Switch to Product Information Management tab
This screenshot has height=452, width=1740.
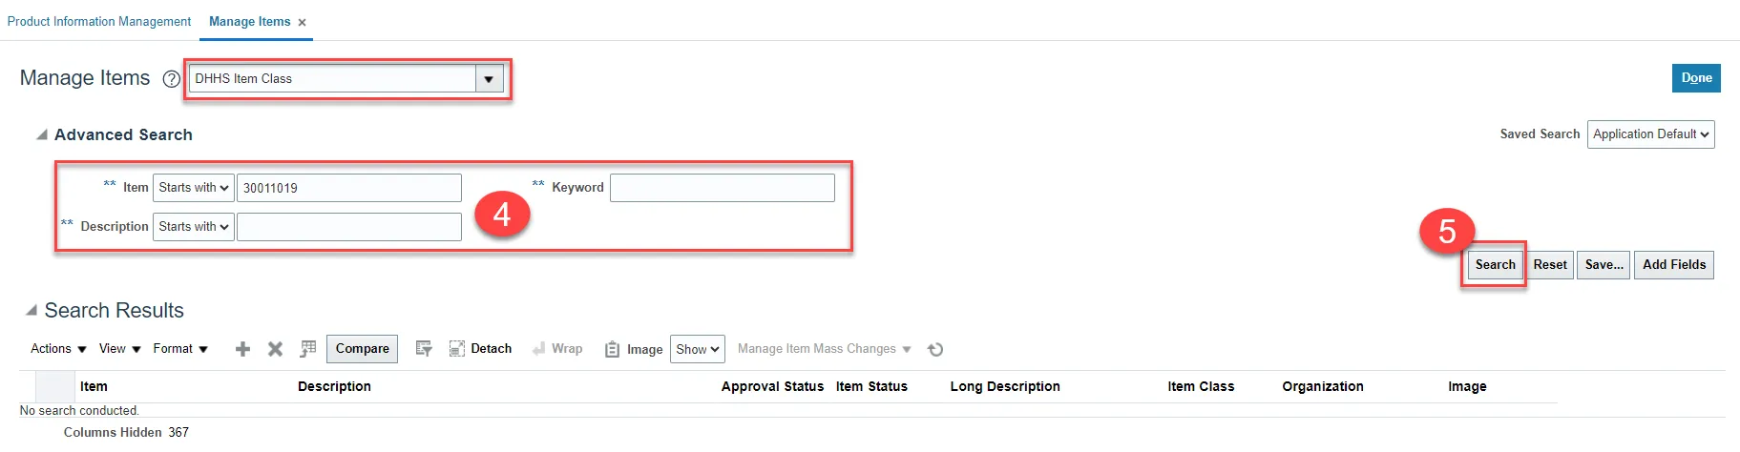click(x=99, y=22)
